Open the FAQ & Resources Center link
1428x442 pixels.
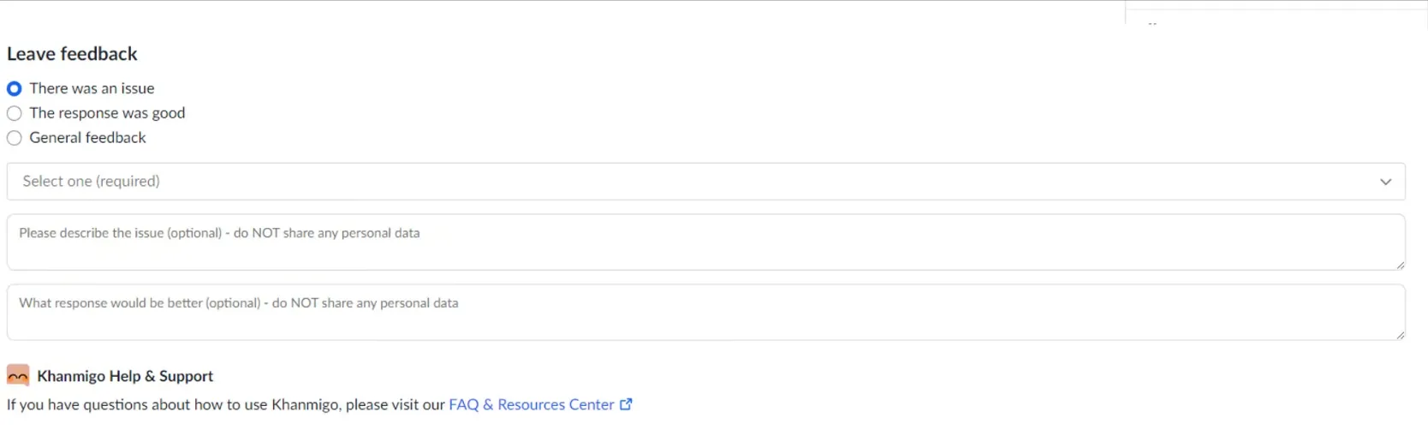[531, 404]
